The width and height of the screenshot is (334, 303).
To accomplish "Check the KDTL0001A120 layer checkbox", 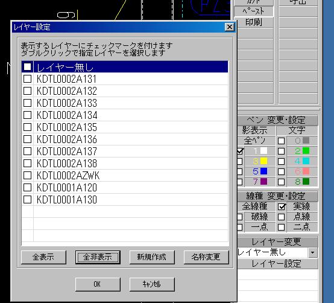I will (27, 188).
